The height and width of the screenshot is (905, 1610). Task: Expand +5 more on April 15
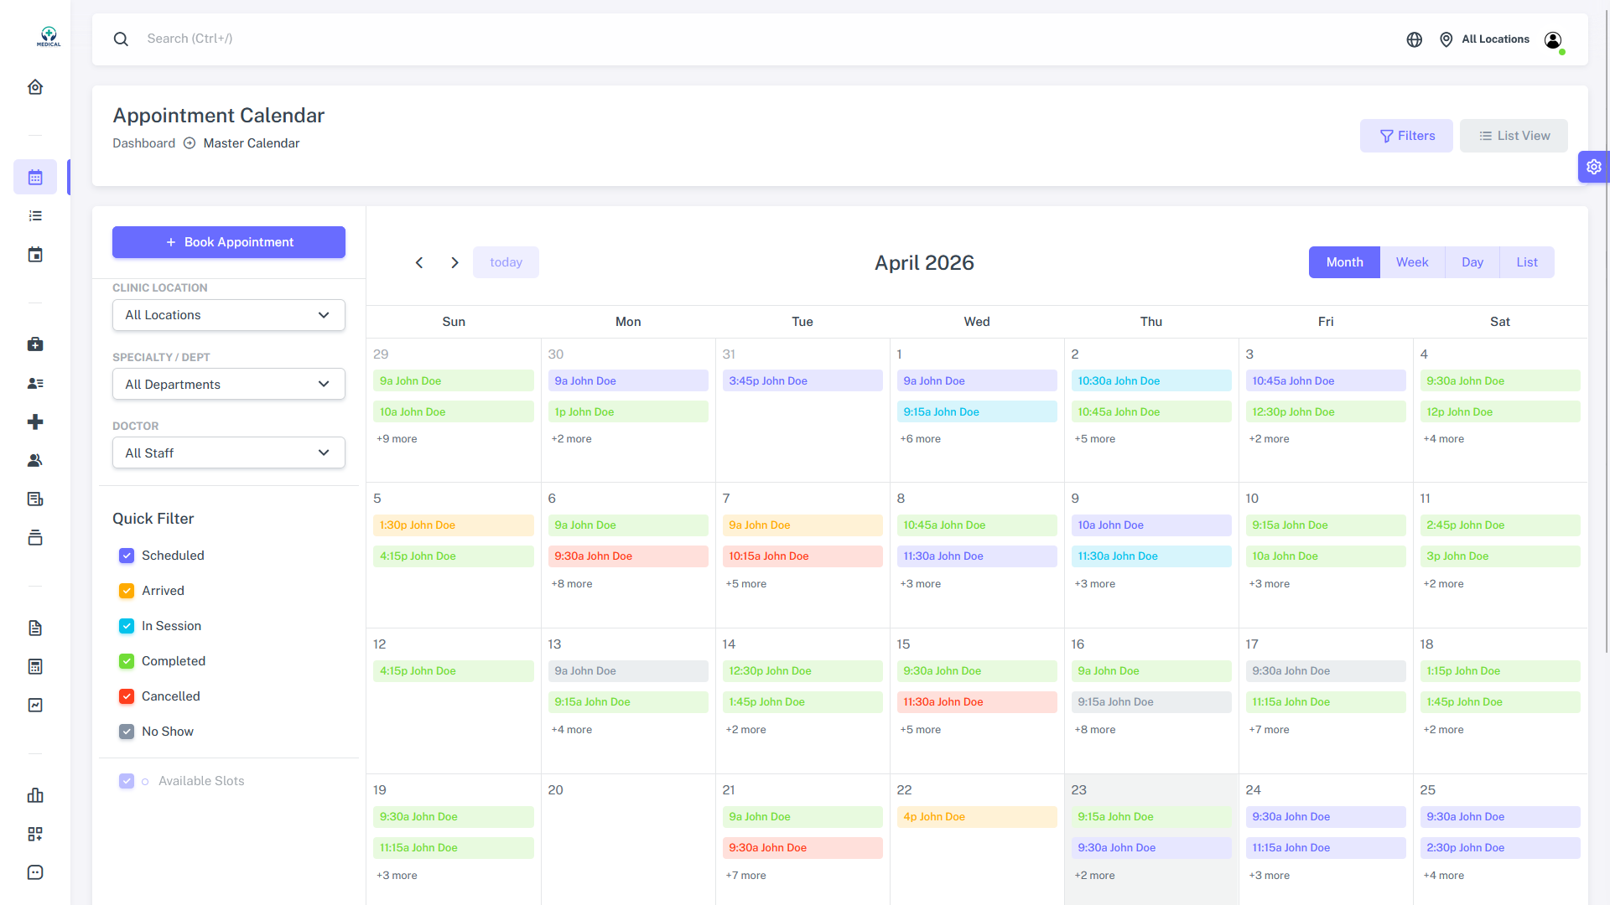[920, 730]
